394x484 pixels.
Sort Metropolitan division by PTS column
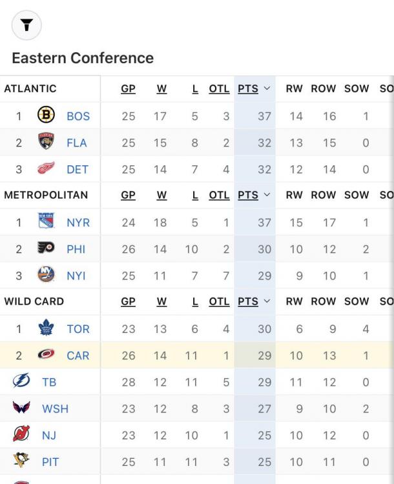click(252, 195)
